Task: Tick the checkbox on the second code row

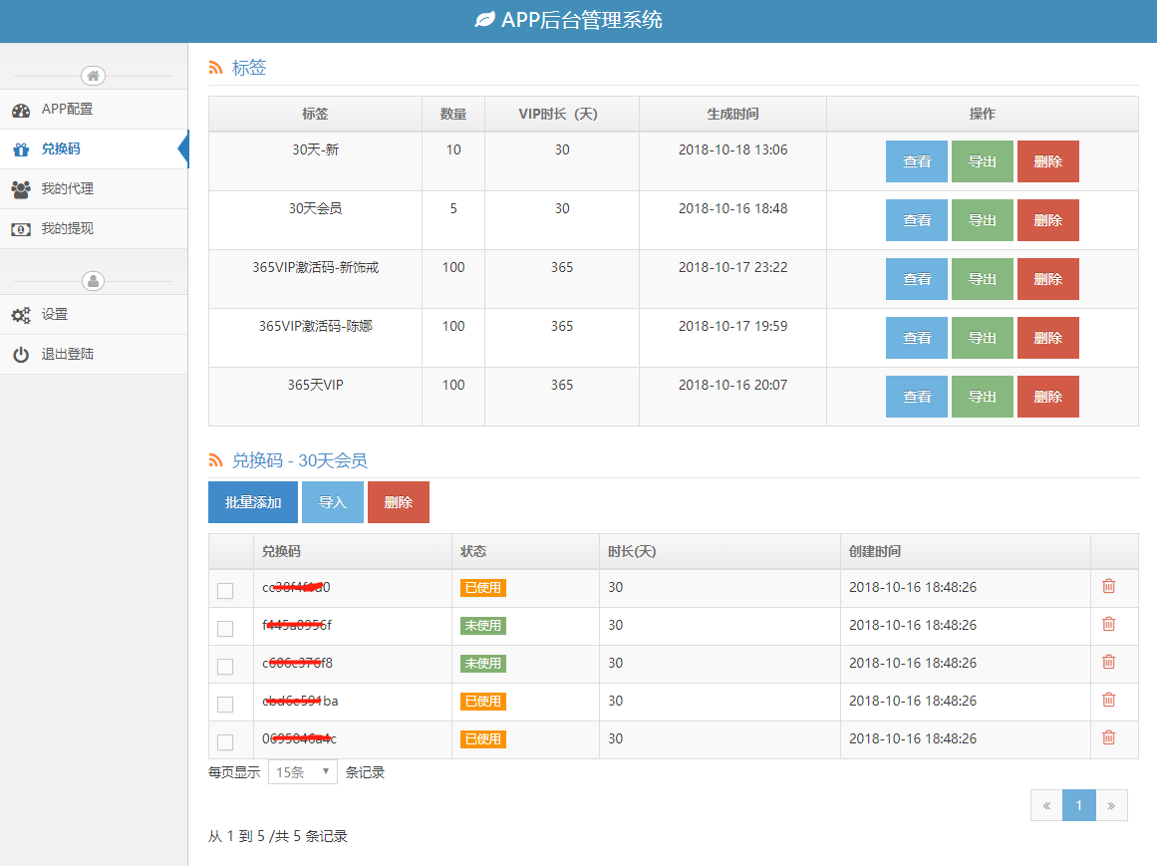Action: pyautogui.click(x=225, y=629)
